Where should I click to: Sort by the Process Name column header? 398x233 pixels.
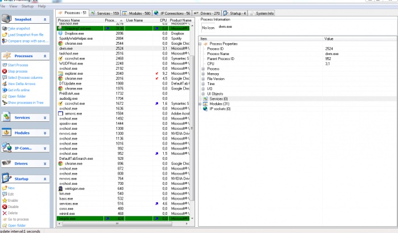(x=80, y=20)
